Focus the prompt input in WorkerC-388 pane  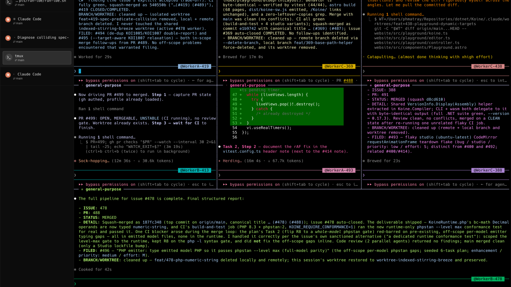pos(436,175)
